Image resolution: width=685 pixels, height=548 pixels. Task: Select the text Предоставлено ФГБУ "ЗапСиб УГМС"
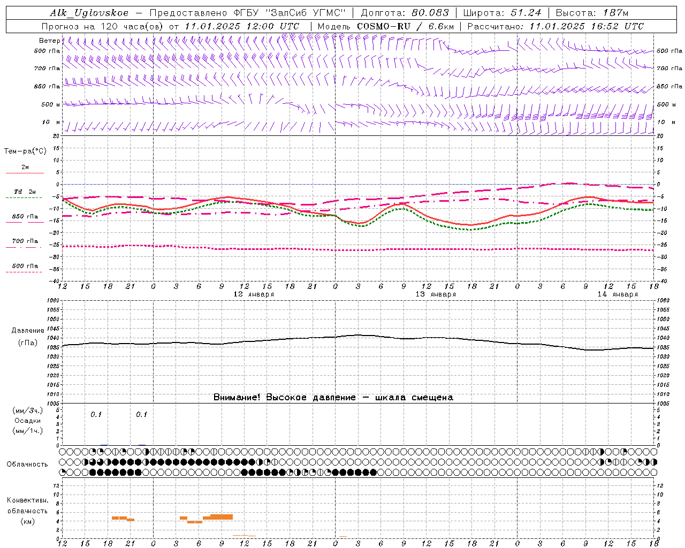click(x=248, y=13)
